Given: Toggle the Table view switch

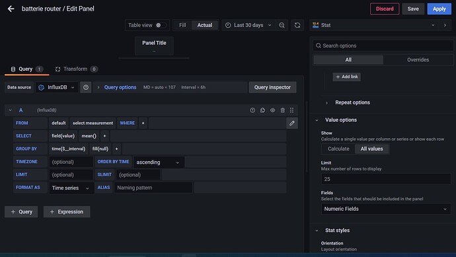Looking at the screenshot, I should pos(161,25).
